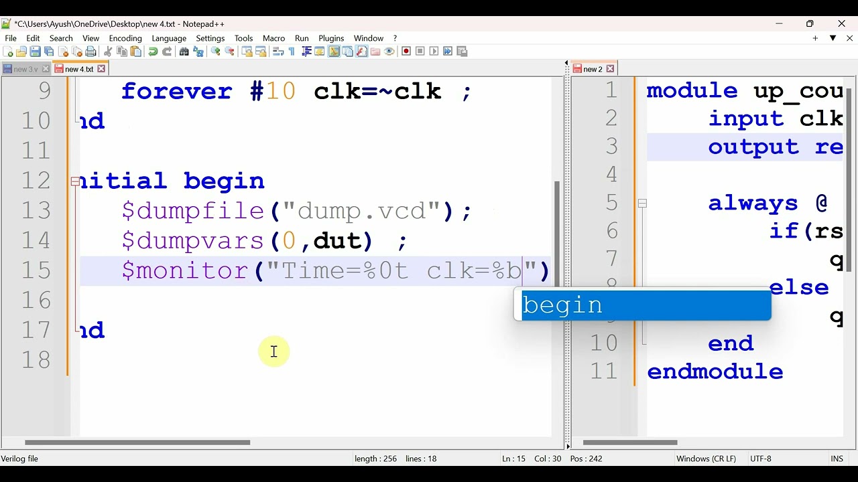
Task: Toggle the Document List panel icon
Action: (x=348, y=52)
